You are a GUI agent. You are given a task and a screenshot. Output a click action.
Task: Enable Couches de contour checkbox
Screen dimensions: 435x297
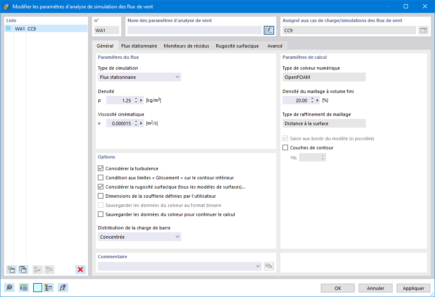point(285,148)
